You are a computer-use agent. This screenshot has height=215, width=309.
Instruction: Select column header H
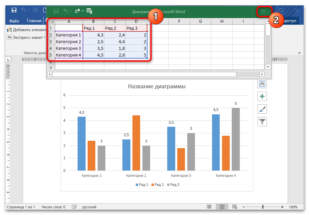click(x=222, y=21)
